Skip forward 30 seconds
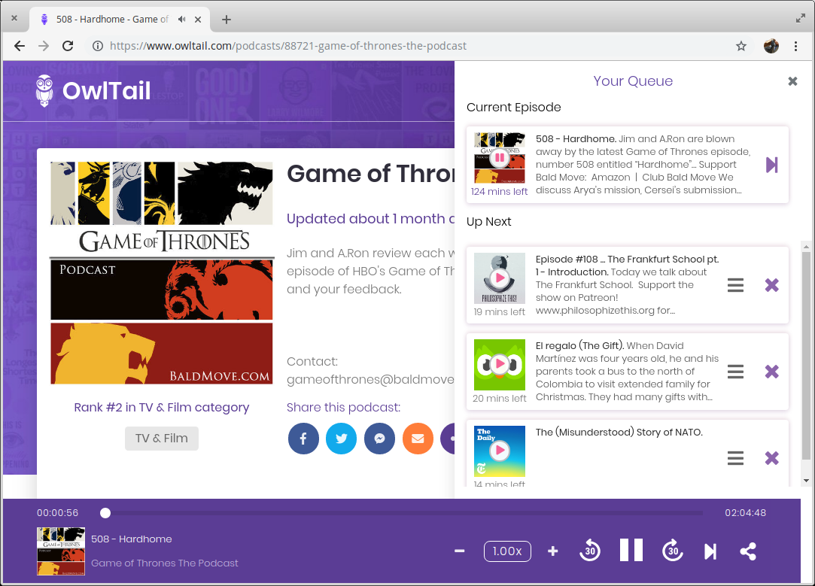This screenshot has width=815, height=586. click(673, 551)
